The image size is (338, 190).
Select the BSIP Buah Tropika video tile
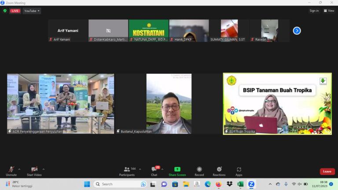(x=277, y=104)
